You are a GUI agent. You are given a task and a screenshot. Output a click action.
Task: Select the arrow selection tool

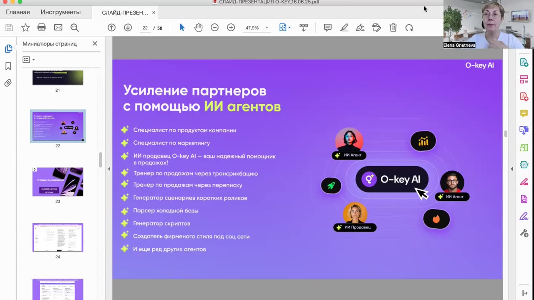coord(182,27)
